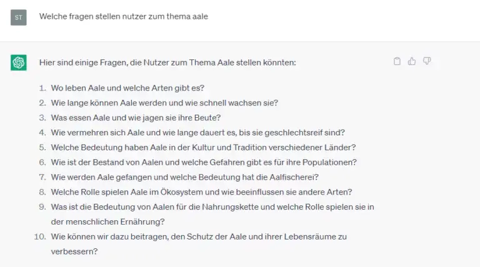Click the intro sentence 'Hier sind einige Fragen'
The width and height of the screenshot is (480, 267).
point(167,62)
